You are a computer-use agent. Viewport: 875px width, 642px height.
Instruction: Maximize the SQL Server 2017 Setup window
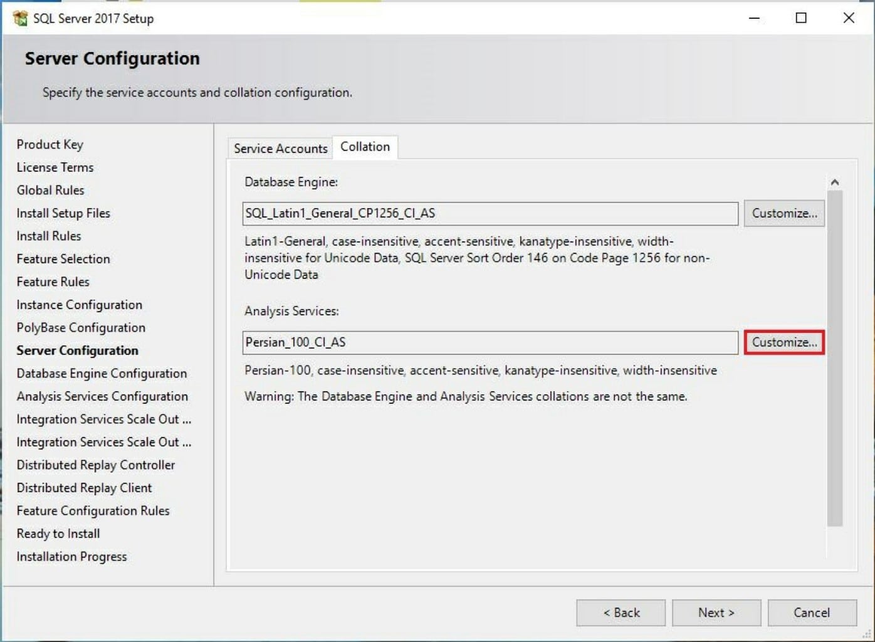pos(801,18)
